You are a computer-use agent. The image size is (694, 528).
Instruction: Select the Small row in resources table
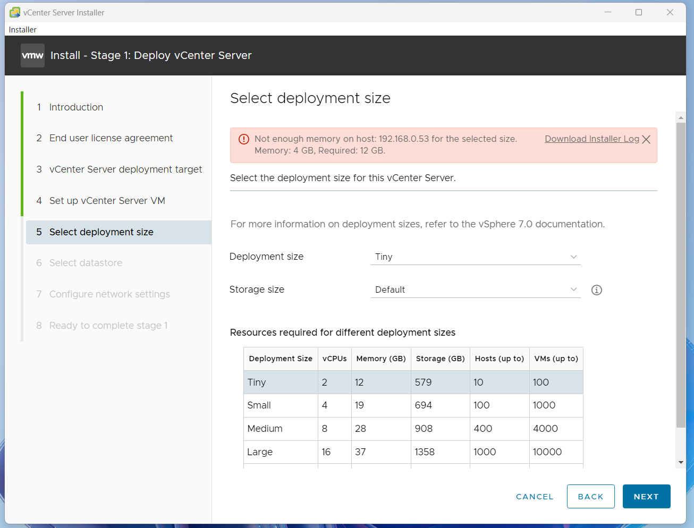click(413, 405)
